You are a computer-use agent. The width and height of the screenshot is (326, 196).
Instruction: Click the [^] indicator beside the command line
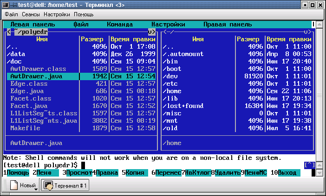pyautogui.click(x=309, y=165)
